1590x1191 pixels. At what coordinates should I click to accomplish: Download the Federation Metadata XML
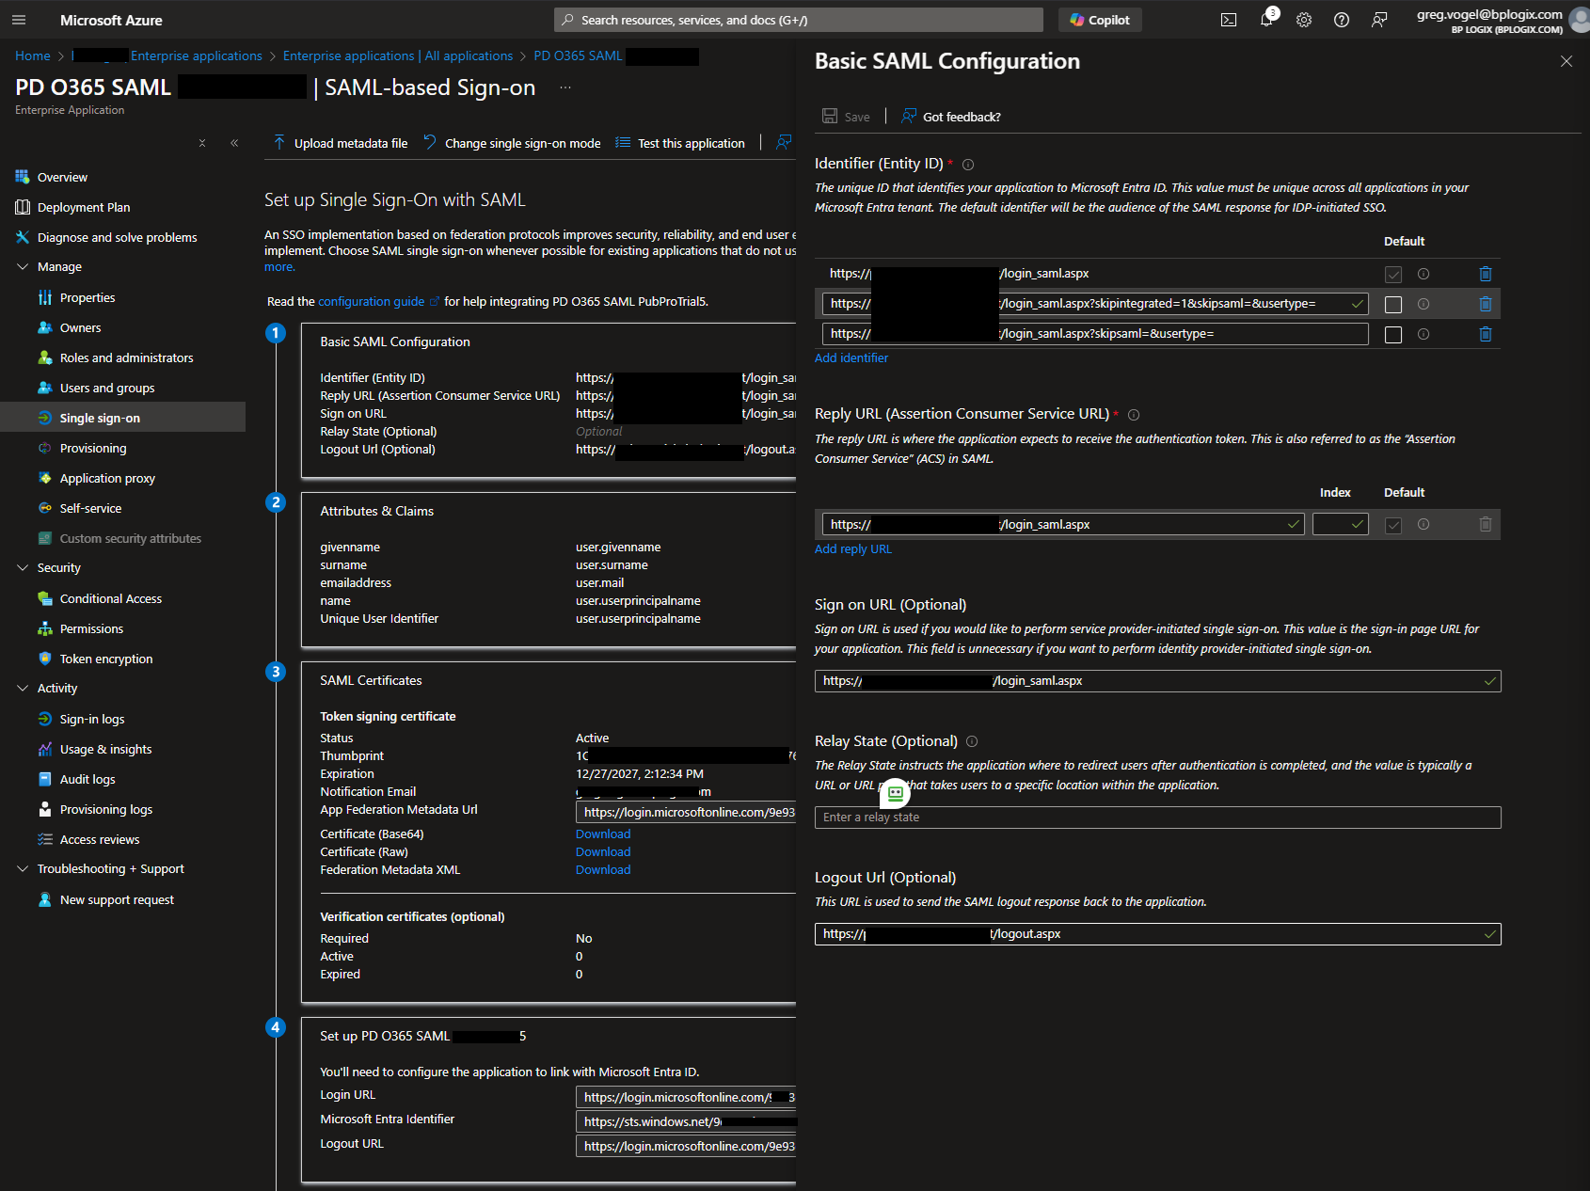(x=603, y=870)
